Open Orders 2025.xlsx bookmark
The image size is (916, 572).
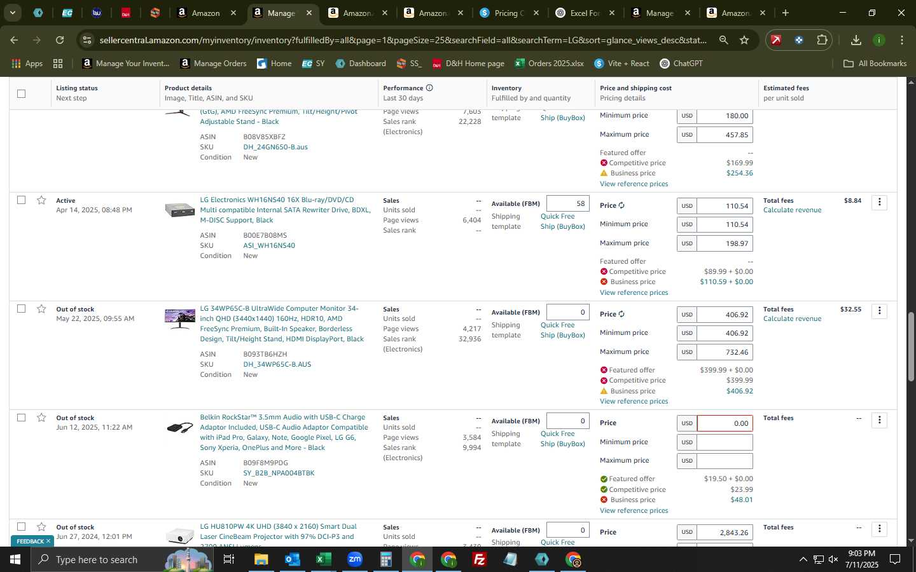tap(549, 64)
